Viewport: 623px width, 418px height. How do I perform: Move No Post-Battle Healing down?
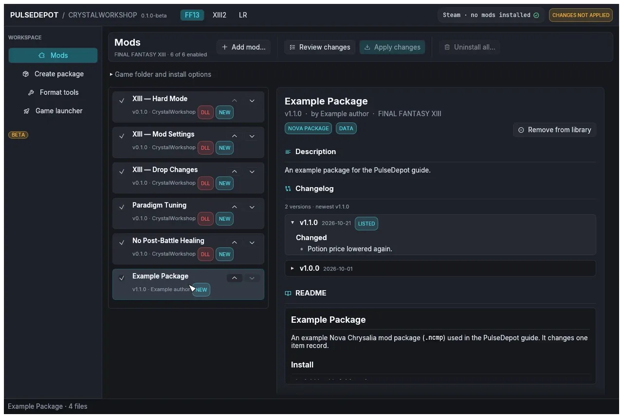point(252,243)
